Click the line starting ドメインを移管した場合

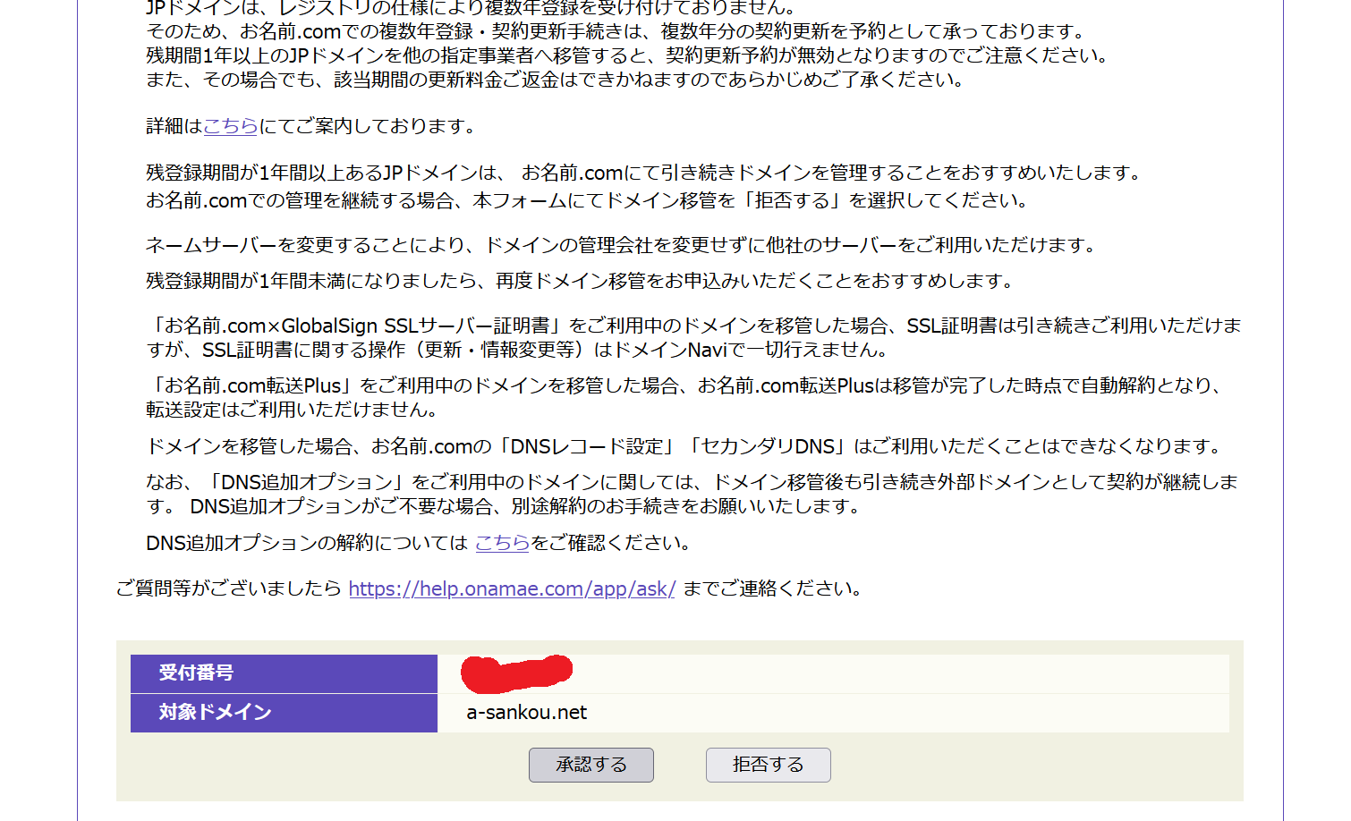[684, 446]
